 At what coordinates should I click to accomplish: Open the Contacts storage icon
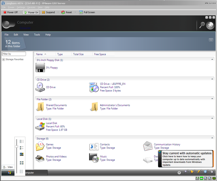point(94,146)
